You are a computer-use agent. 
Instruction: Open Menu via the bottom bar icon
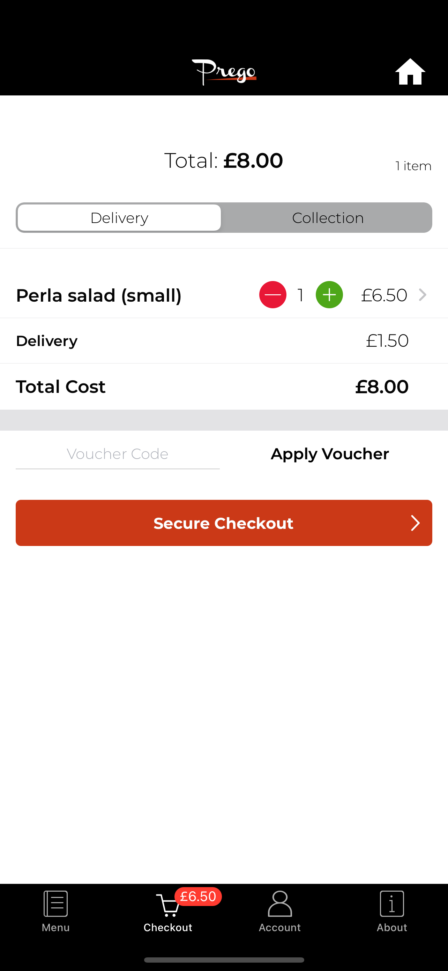pyautogui.click(x=56, y=904)
